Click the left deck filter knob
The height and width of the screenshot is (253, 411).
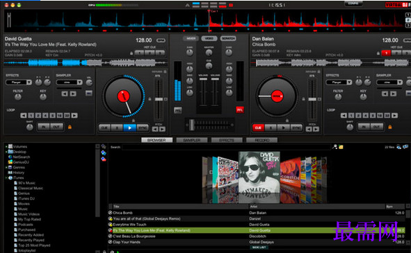click(x=18, y=97)
